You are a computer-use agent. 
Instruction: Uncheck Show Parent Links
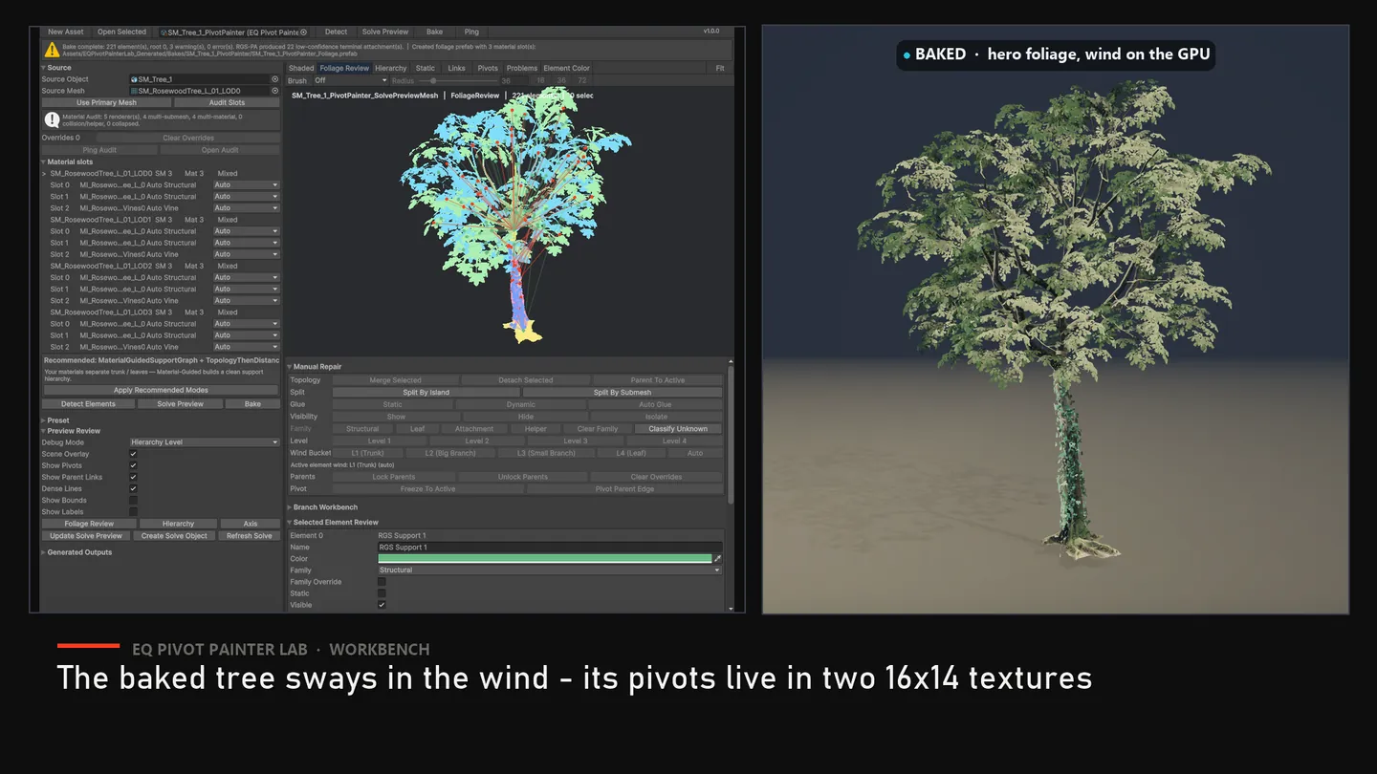pyautogui.click(x=133, y=477)
